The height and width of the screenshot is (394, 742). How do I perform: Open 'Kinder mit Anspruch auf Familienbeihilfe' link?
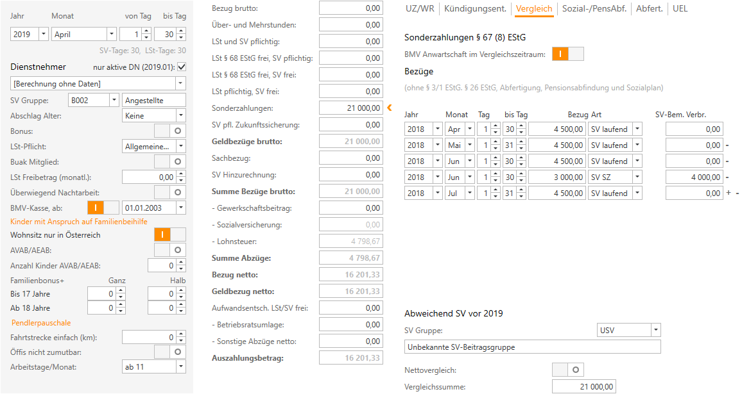pyautogui.click(x=78, y=222)
